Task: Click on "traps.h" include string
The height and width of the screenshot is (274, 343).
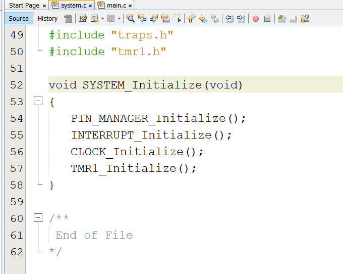Action: 142,35
